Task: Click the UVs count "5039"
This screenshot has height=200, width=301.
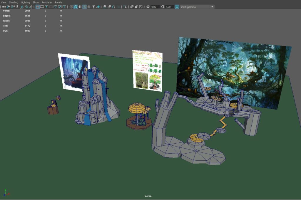Action: click(27, 31)
